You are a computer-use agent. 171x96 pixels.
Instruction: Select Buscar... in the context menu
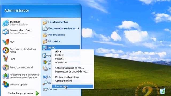60,59
